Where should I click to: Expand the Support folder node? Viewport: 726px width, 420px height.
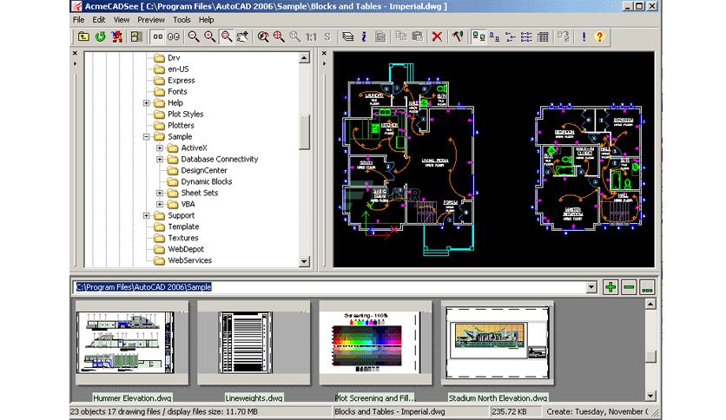pyautogui.click(x=146, y=215)
